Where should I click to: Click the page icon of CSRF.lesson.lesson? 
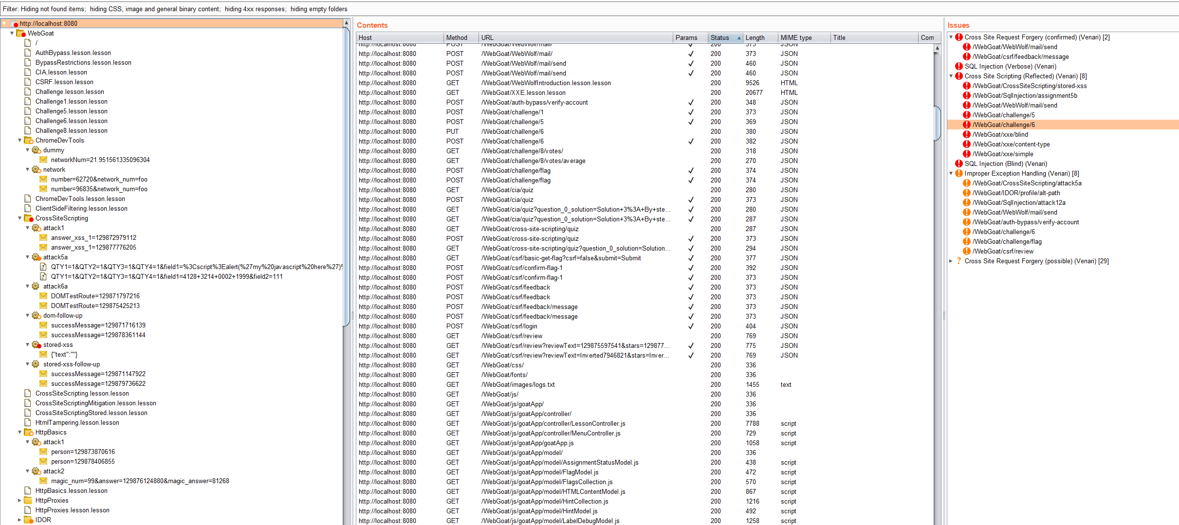pyautogui.click(x=28, y=82)
